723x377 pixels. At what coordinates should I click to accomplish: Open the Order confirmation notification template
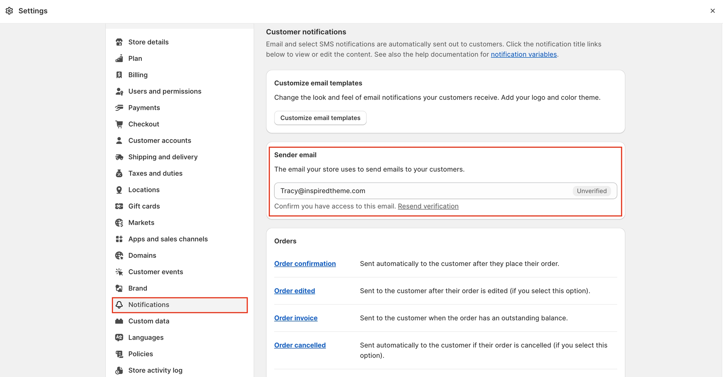point(305,263)
